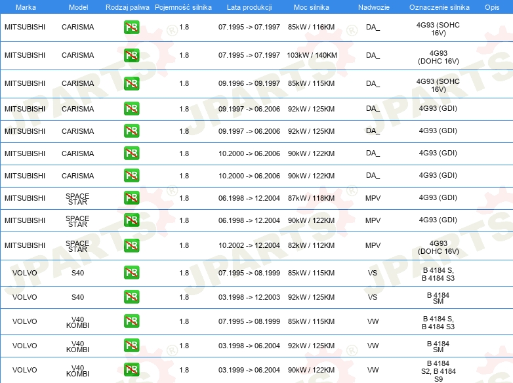Click fuel icon for Volvo S40 92kW / 125KM row
Screen dimensions: 513x383
(131, 297)
